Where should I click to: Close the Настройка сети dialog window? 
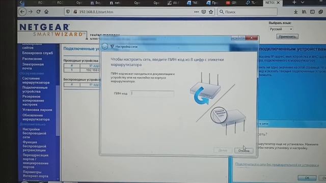click(x=252, y=38)
